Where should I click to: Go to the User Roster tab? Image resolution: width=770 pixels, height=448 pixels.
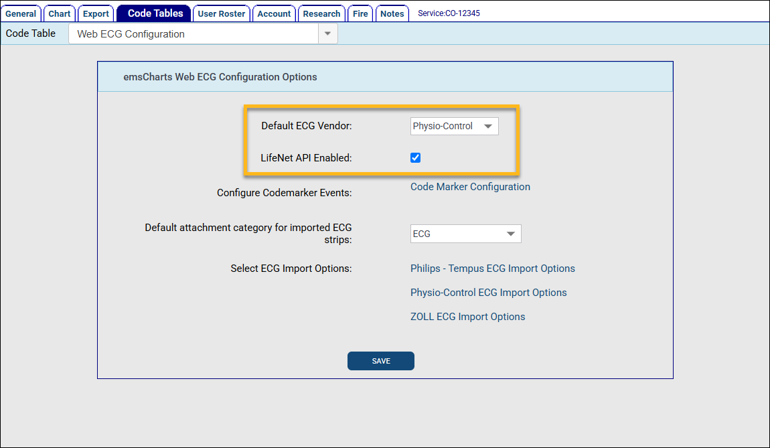point(222,13)
